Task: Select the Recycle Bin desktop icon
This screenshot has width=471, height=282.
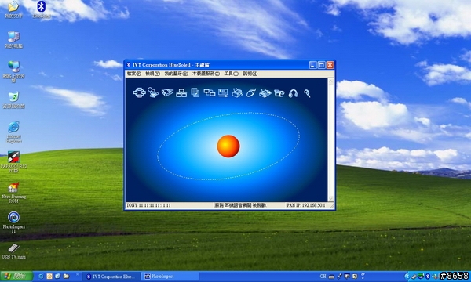Action: click(13, 99)
